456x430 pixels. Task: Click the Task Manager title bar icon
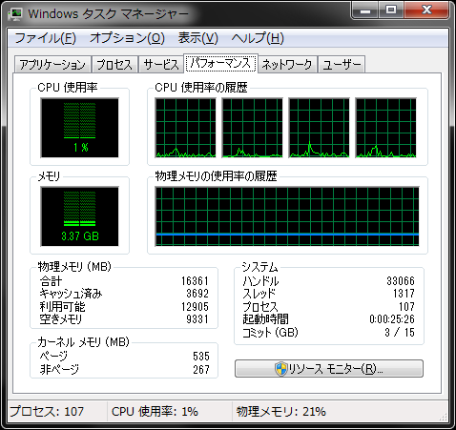pos(15,13)
